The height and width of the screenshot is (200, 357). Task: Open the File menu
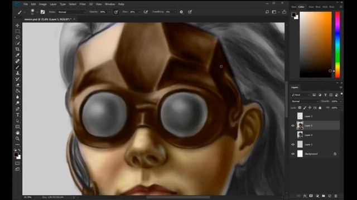[x=26, y=4]
